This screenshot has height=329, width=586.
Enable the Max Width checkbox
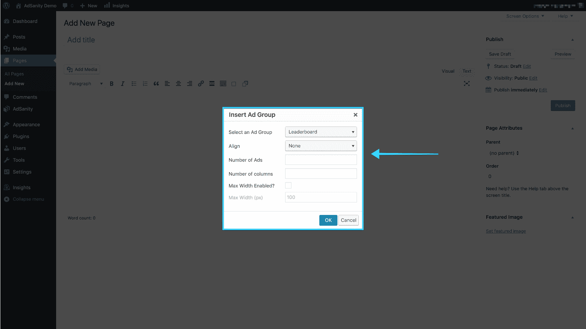point(288,185)
